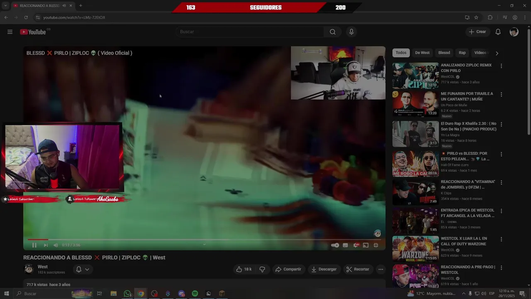Close the REACCIONANDO A BLESSD tab
The width and height of the screenshot is (531, 299).
tap(71, 6)
